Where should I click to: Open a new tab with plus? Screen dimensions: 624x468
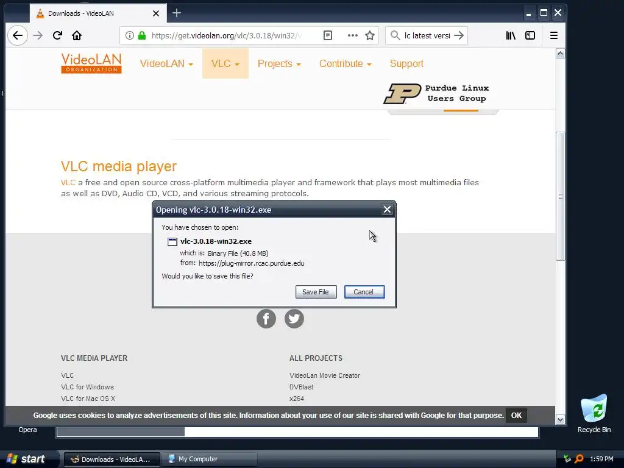tap(177, 13)
